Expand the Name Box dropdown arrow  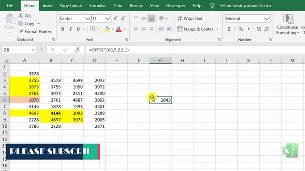33,50
